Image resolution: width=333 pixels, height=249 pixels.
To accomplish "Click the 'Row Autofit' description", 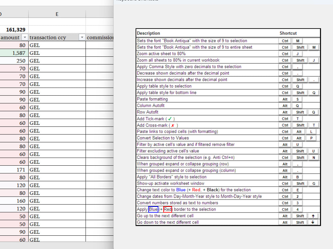I will click(x=148, y=112).
